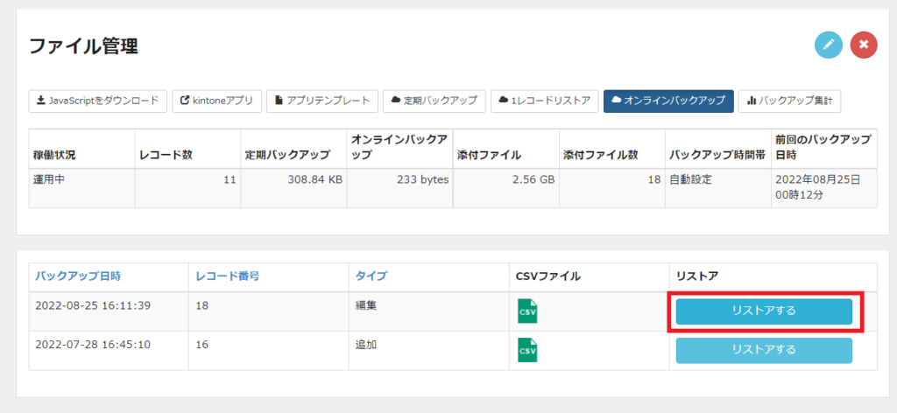Screen dimensions: 897x413
Task: Click リストアする for the 2022-07-28 backup
Action: tap(764, 350)
